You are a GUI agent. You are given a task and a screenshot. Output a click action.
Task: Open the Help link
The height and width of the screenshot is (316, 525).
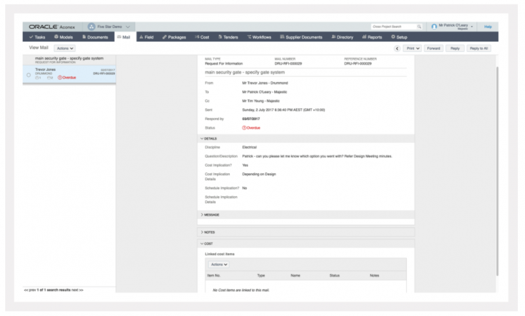click(x=488, y=27)
